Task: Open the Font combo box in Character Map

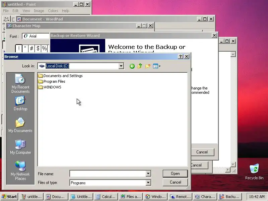Action: (x=36, y=36)
